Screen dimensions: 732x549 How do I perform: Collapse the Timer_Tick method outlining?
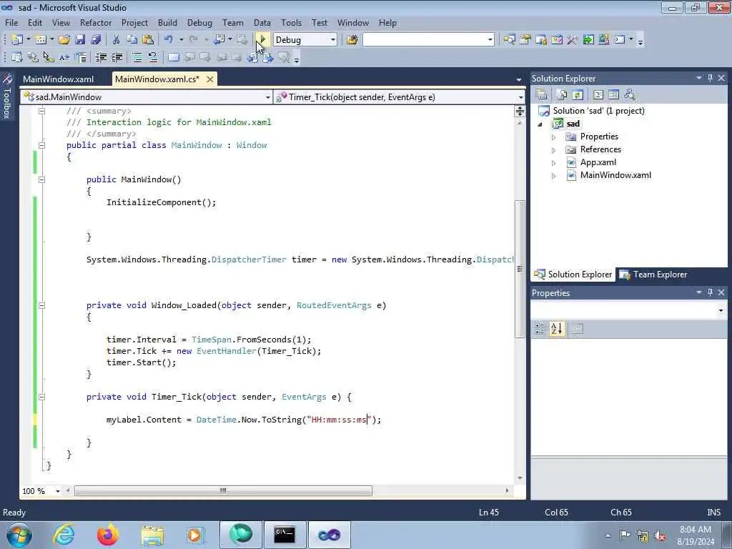tap(41, 397)
